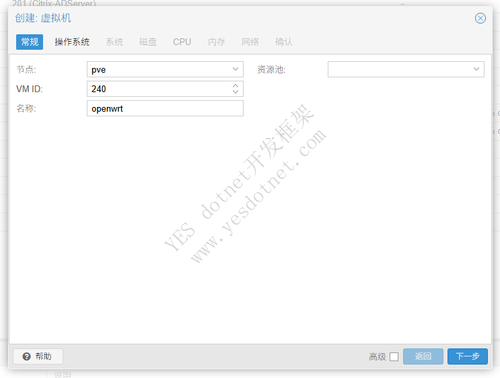
Task: Click the 节点 label
Action: coord(26,69)
